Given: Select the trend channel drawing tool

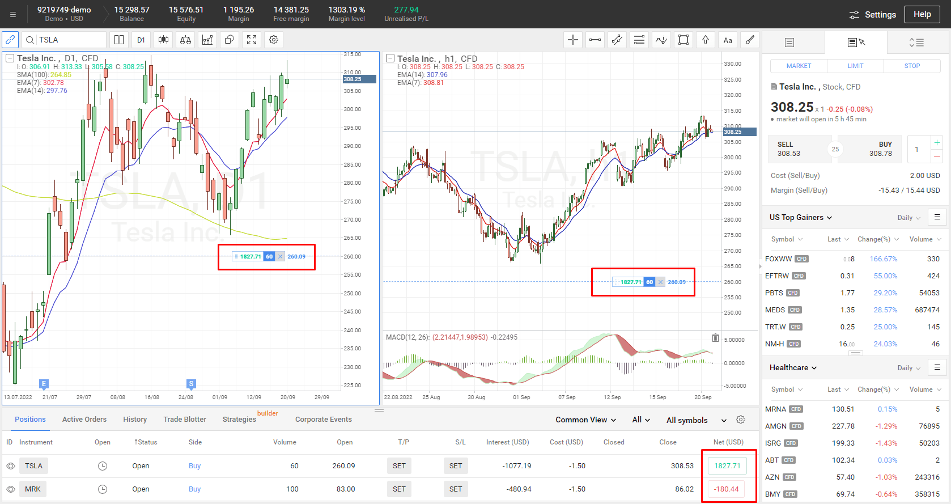Looking at the screenshot, I should coord(617,40).
